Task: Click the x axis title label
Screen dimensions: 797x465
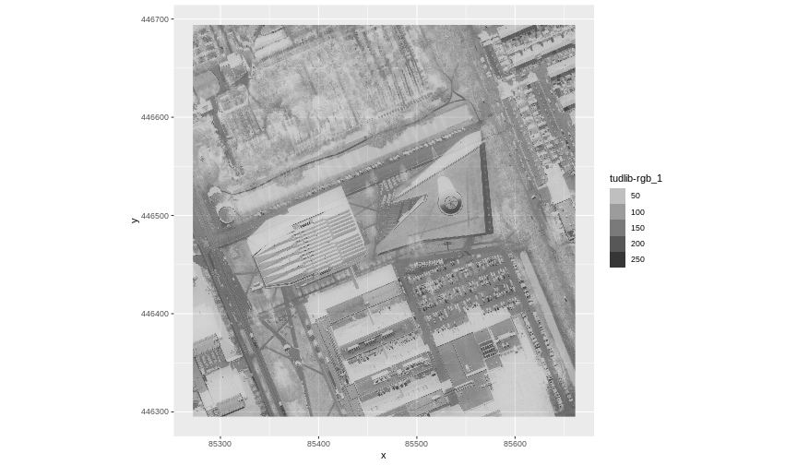Action: coord(383,455)
